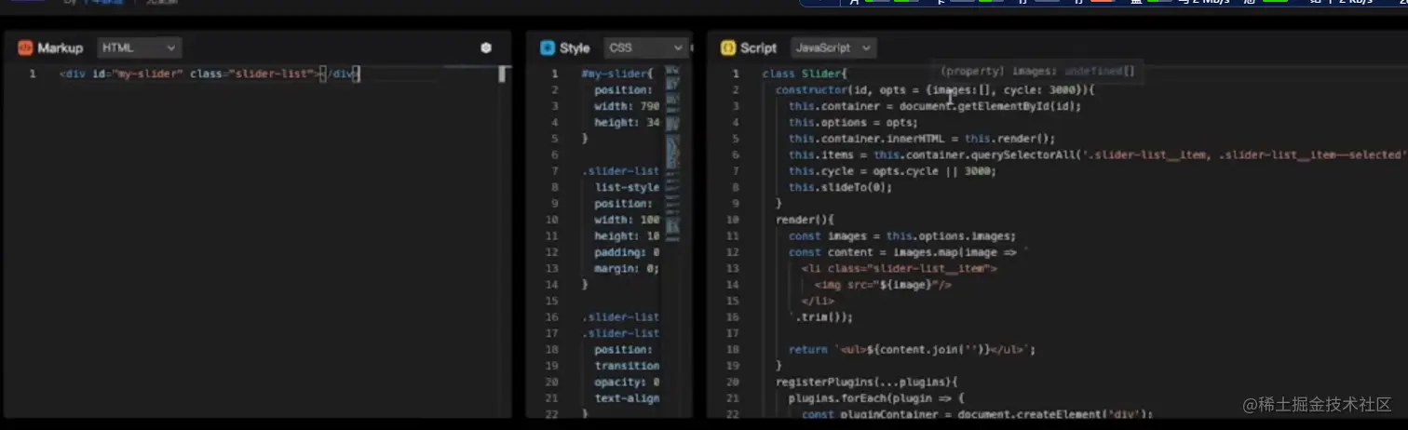Click the Style panel title
The width and height of the screenshot is (1408, 430).
pos(575,47)
